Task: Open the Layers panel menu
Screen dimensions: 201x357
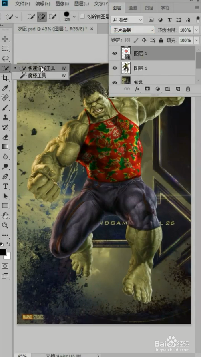Action: [197, 8]
